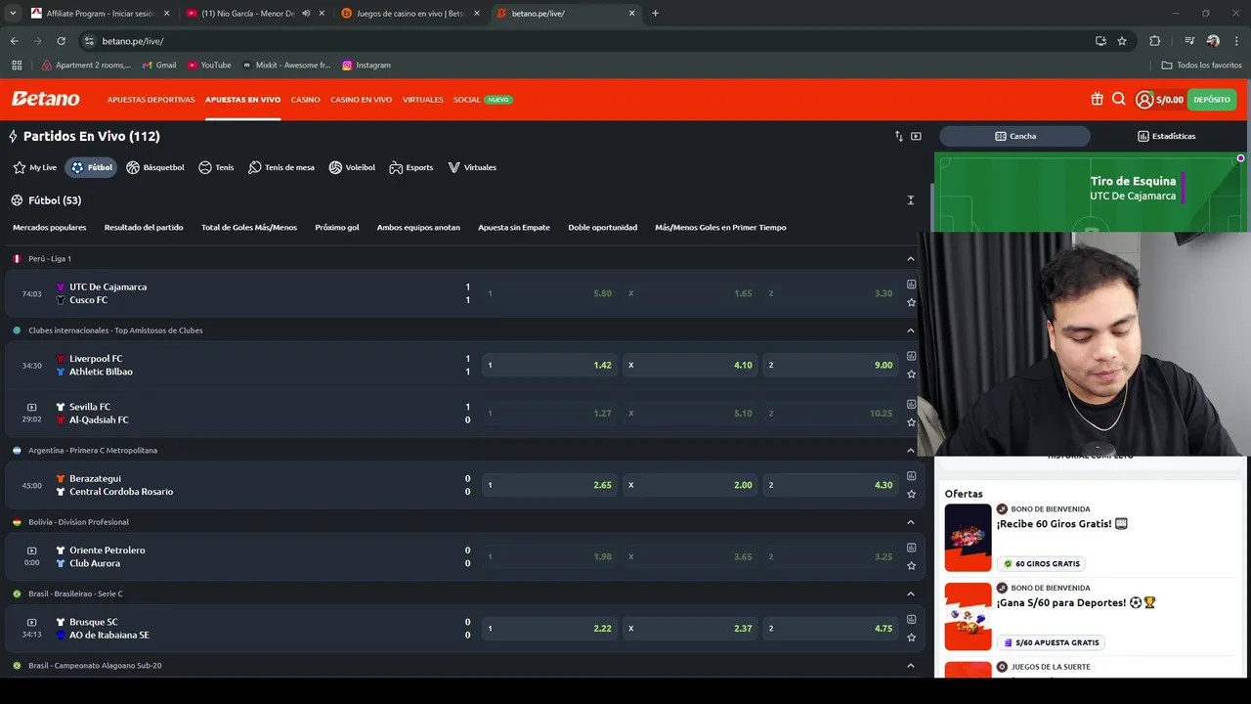Open statistics icon for Oriente Petrolero match
Screen dimensions: 1251x704
911,548
